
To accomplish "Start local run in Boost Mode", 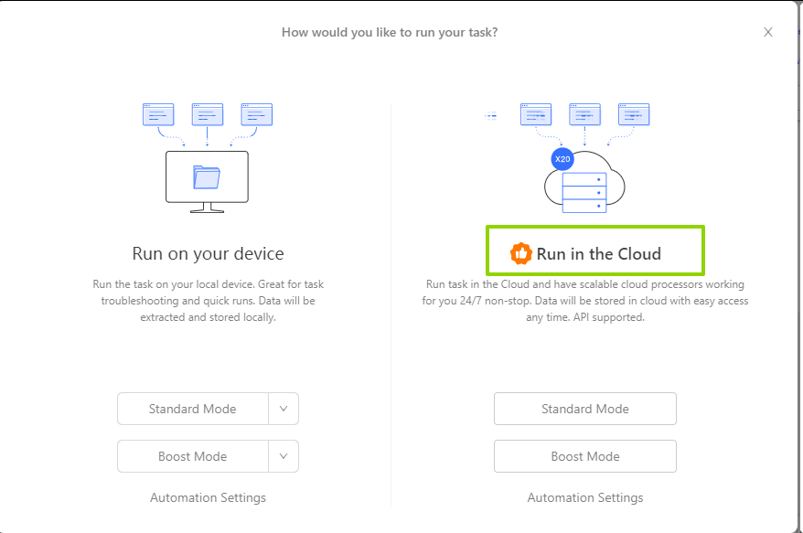I will [193, 456].
